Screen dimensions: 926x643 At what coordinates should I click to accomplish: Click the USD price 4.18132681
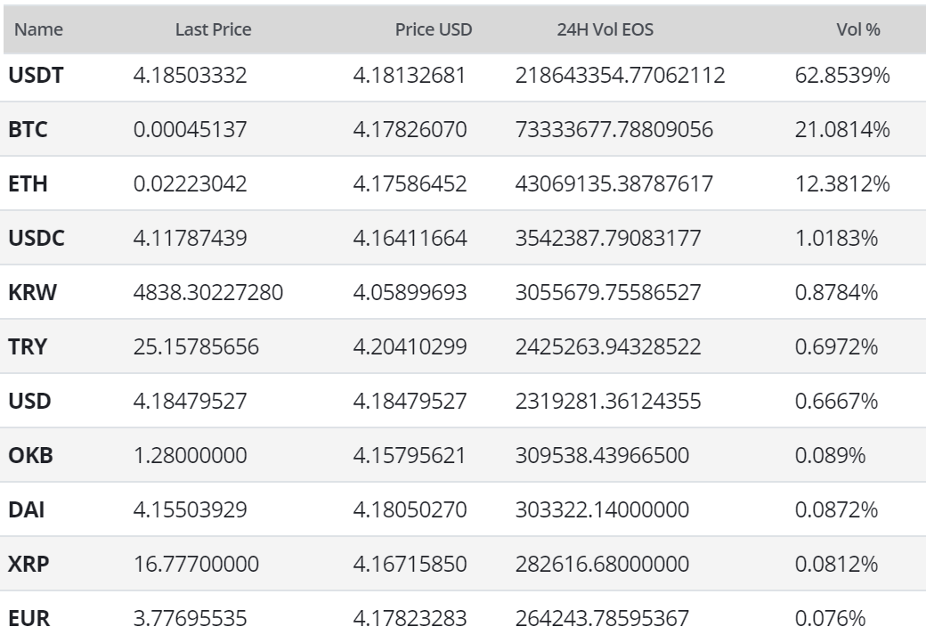point(410,76)
